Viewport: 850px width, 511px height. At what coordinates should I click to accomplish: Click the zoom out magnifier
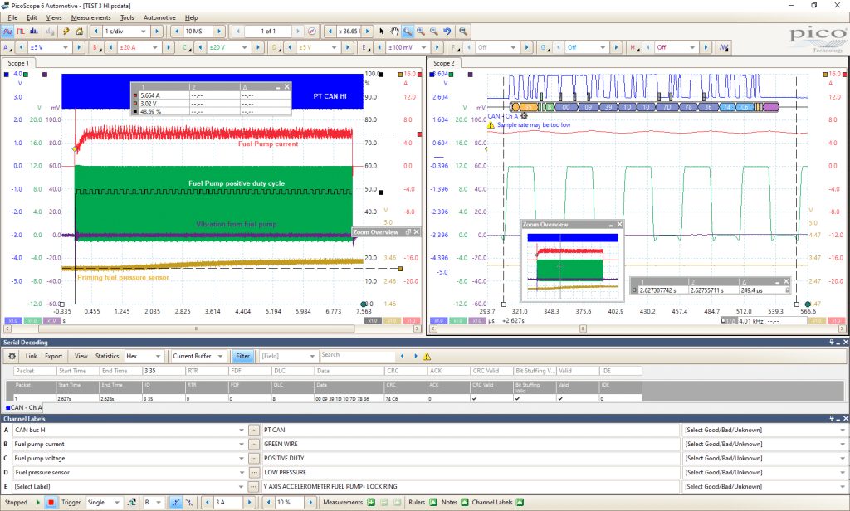(433, 32)
